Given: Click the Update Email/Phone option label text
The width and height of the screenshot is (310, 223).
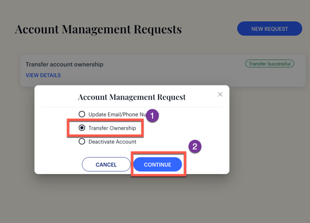Looking at the screenshot, I should 116,115.
